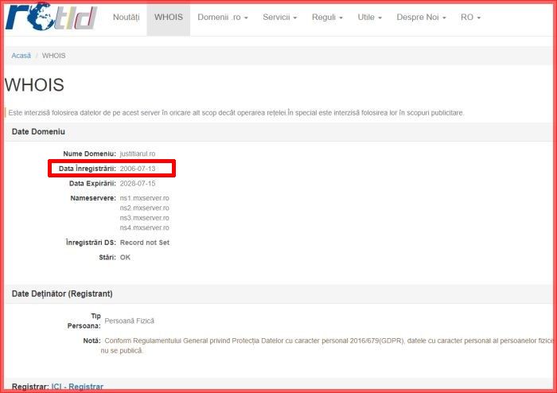The height and width of the screenshot is (393, 557).
Task: Click nameserver ns1.mxserver.ro
Action: 144,198
